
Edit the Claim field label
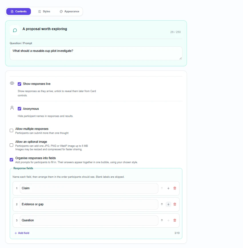89,188
